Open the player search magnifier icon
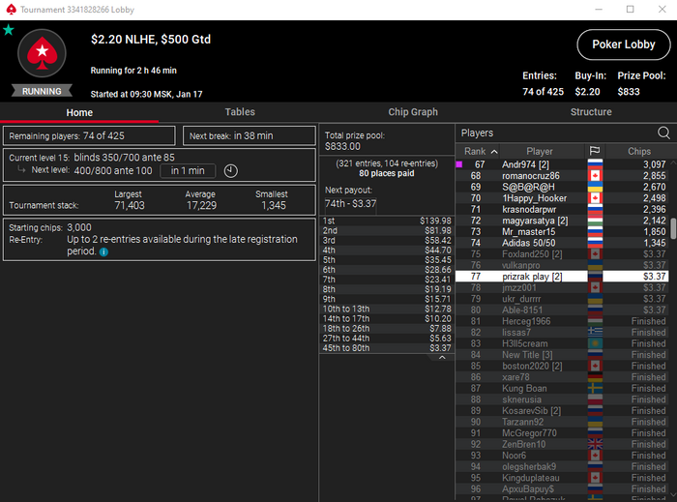Screen dimensions: 677x502 point(663,133)
